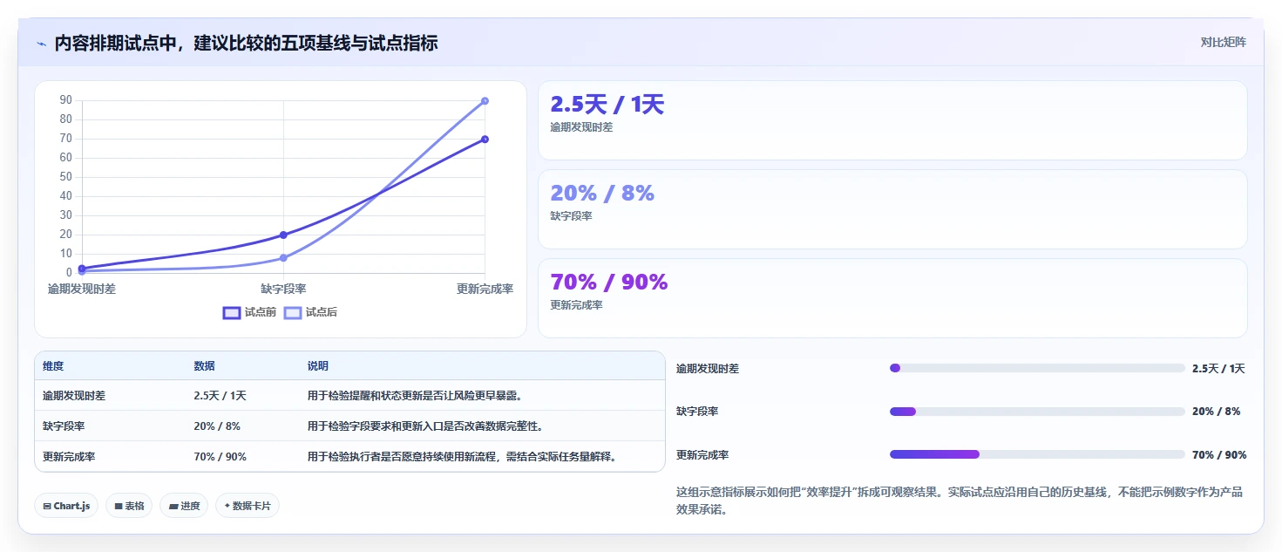Click the 缺字段率 label beside its progress bar
This screenshot has width=1282, height=552.
click(x=697, y=412)
